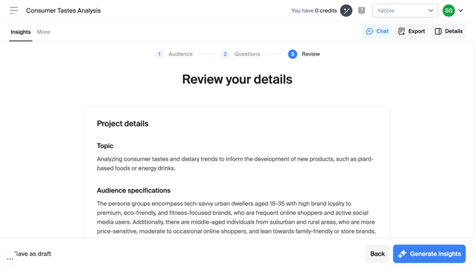Viewport: 475px width, 269px height.
Task: Open the three-dots overlay menu
Action: [10, 259]
